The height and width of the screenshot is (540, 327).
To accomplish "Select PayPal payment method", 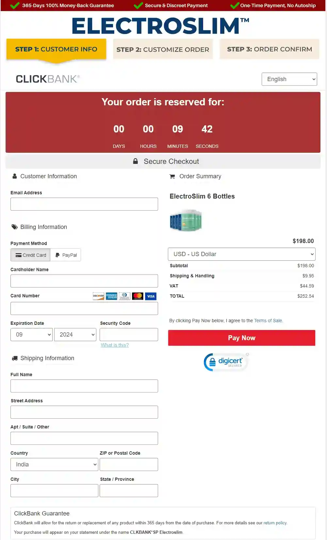I will tap(66, 255).
